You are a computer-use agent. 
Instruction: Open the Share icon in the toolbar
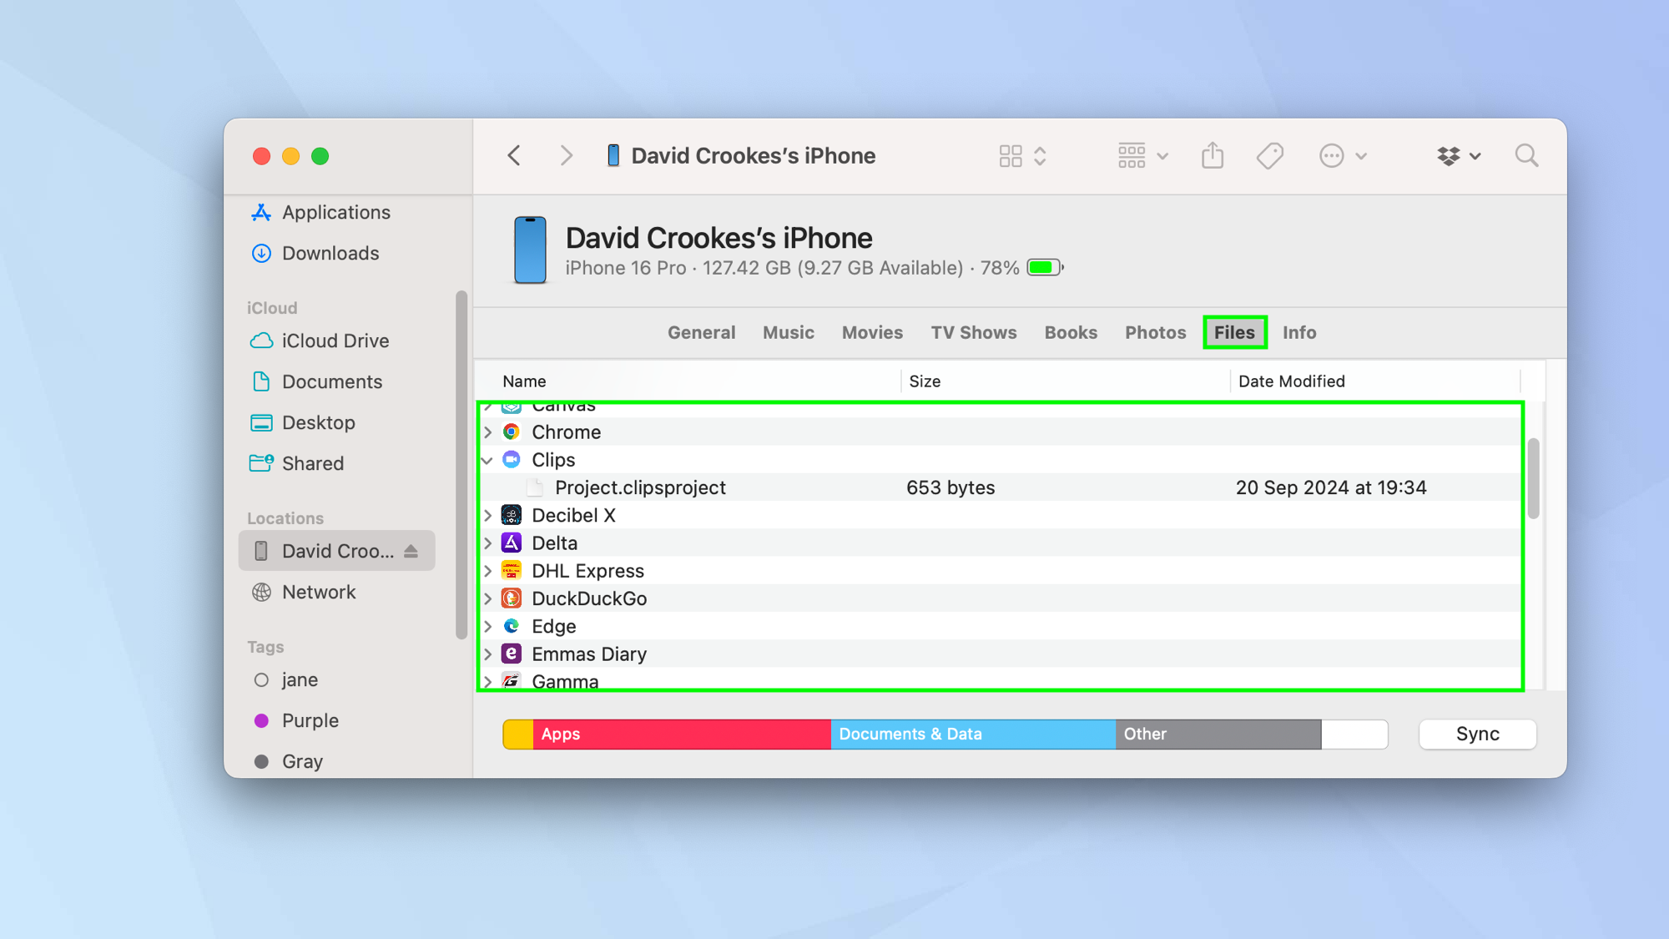click(1212, 155)
